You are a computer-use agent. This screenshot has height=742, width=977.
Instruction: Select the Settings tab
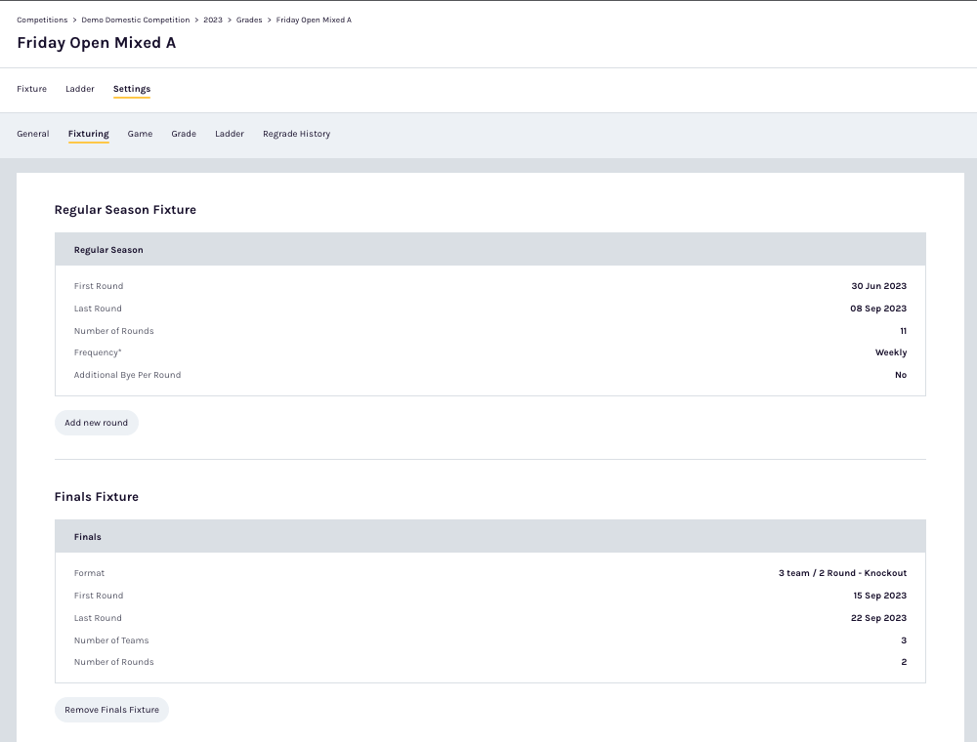pos(131,89)
